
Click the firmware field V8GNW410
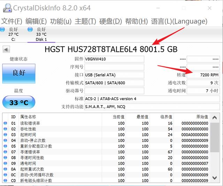(114, 59)
